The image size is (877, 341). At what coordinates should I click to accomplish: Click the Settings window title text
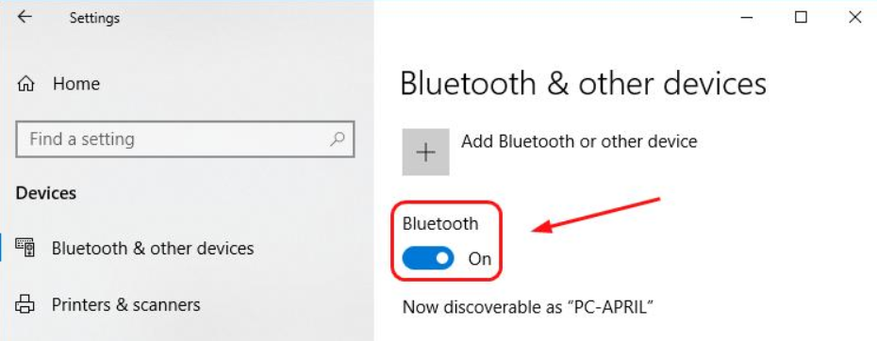point(94,18)
